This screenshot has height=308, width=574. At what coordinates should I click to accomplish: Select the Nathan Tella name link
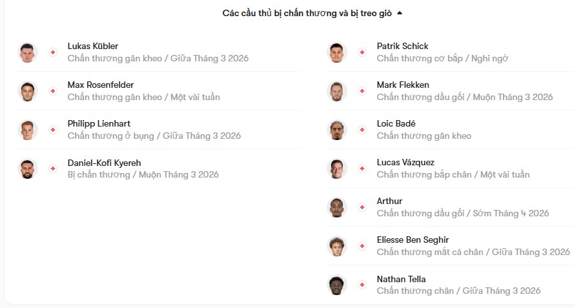pyautogui.click(x=401, y=280)
